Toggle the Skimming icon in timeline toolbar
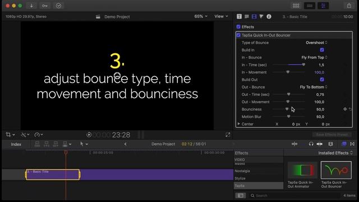 click(x=294, y=144)
